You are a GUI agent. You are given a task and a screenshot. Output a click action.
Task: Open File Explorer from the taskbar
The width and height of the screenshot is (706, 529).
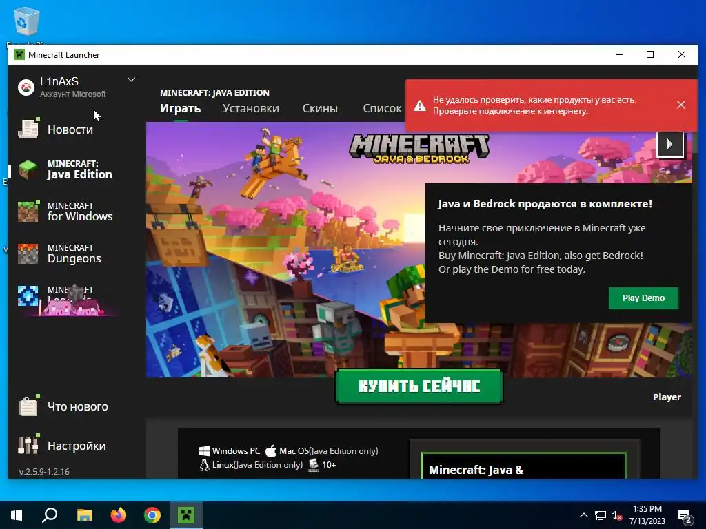pyautogui.click(x=84, y=515)
